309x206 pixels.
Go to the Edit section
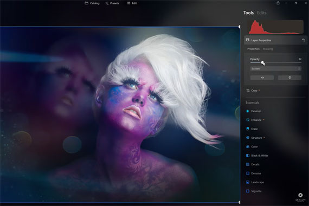coord(132,3)
